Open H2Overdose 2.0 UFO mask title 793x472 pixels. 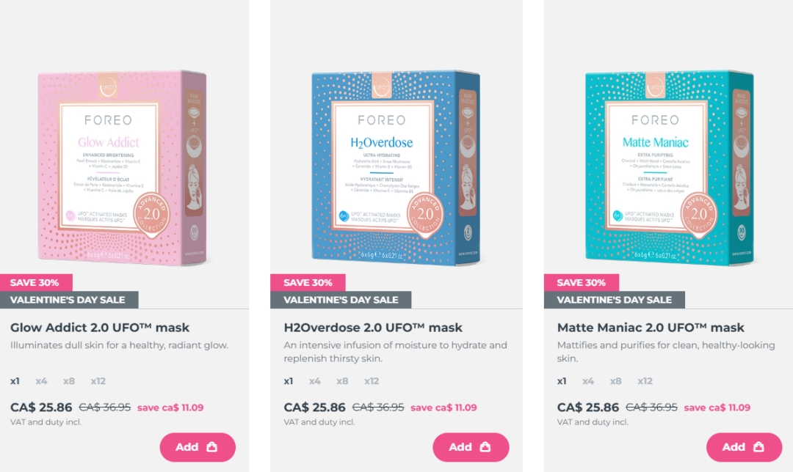373,328
